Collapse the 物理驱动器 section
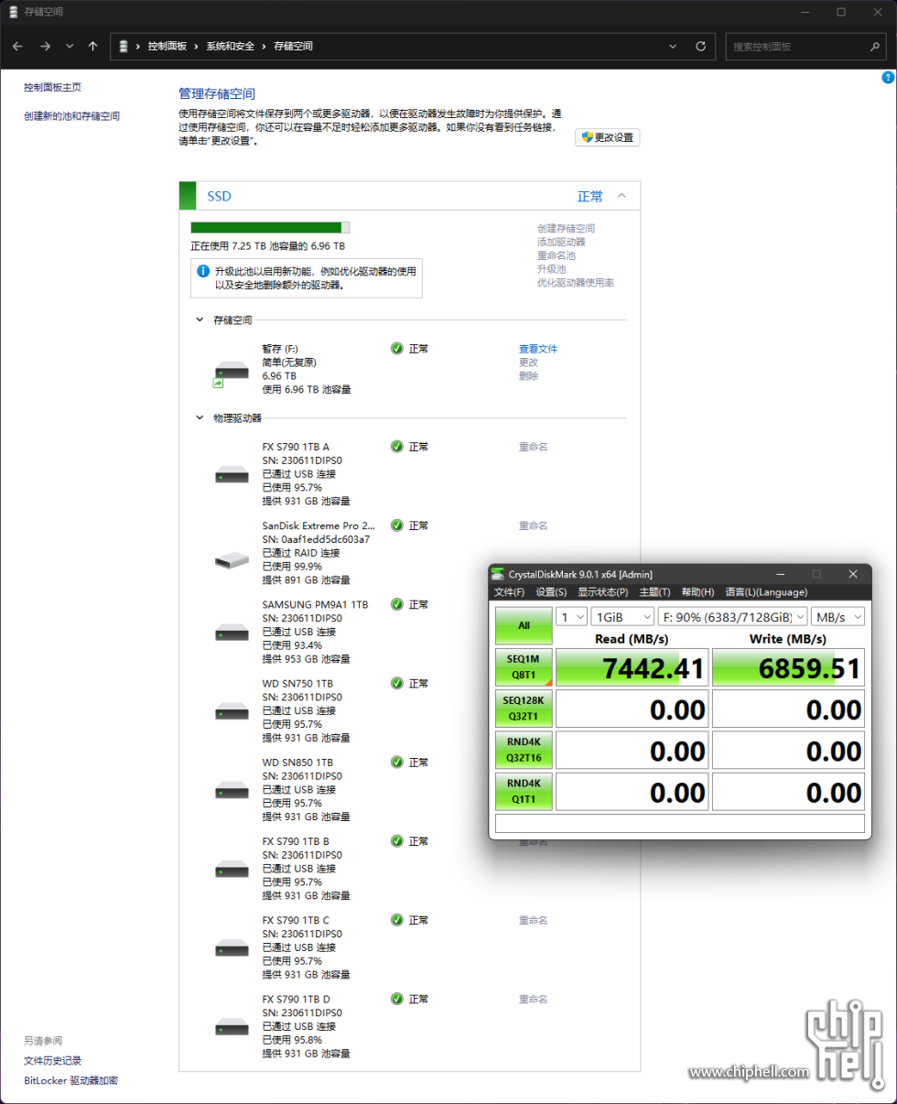Screen dimensions: 897x1104 click(x=200, y=417)
